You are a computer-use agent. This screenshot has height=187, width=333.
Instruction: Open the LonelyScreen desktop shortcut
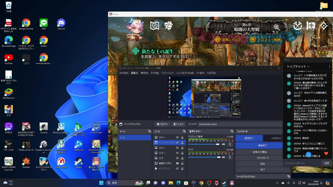pos(96,128)
